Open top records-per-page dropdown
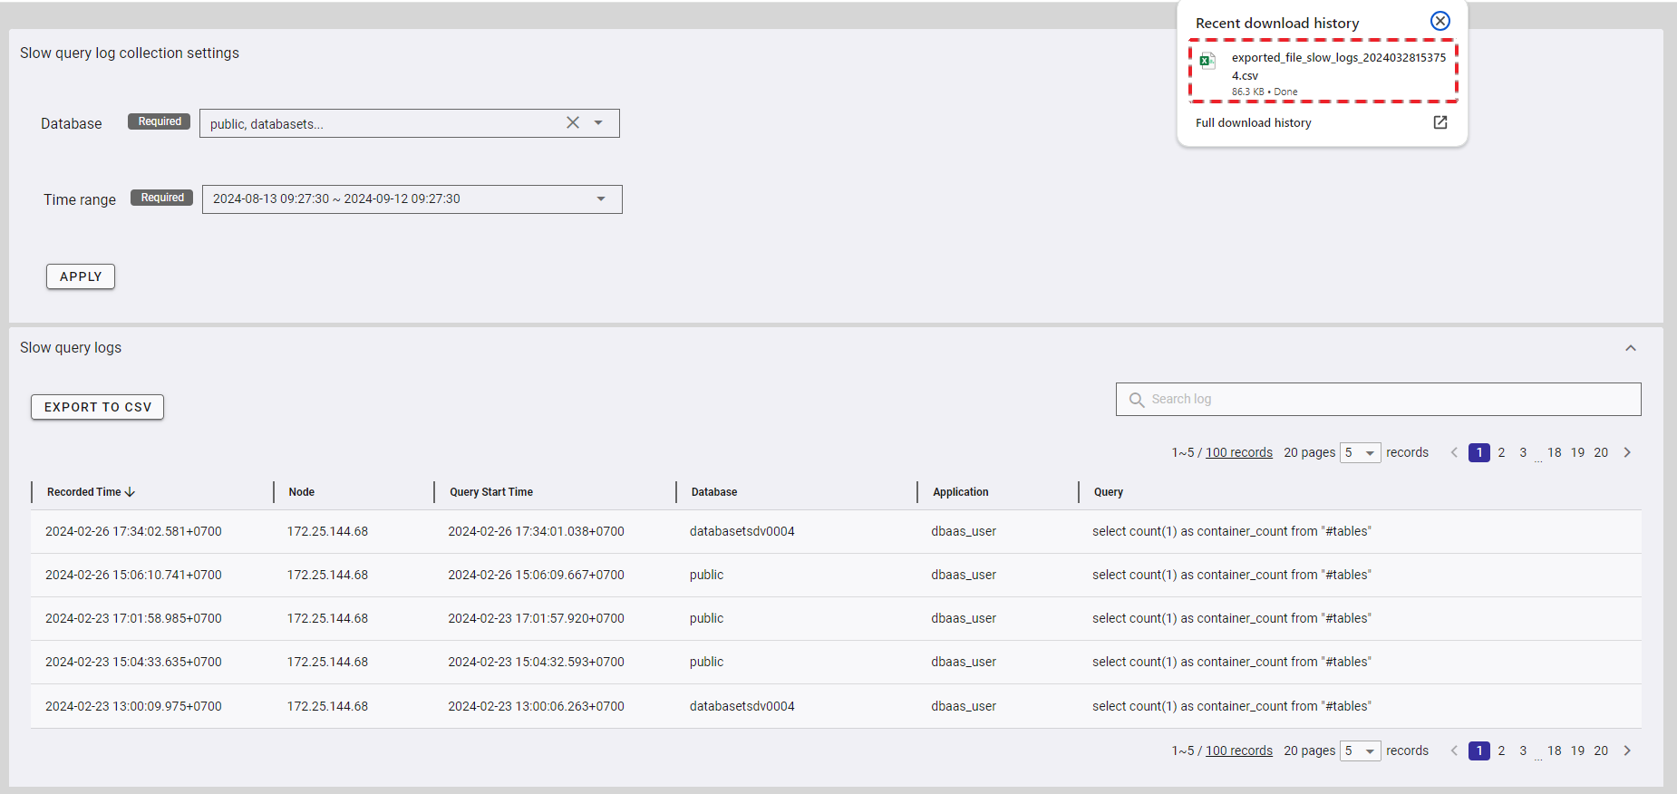Image resolution: width=1677 pixels, height=794 pixels. point(1360,452)
